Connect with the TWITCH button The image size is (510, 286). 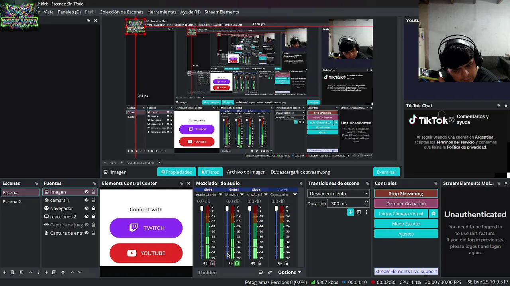click(x=146, y=228)
